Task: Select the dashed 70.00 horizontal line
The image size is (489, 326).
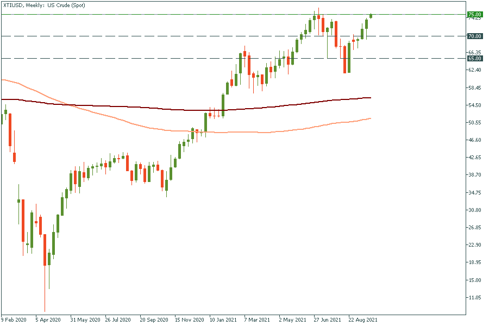Action: pos(163,36)
